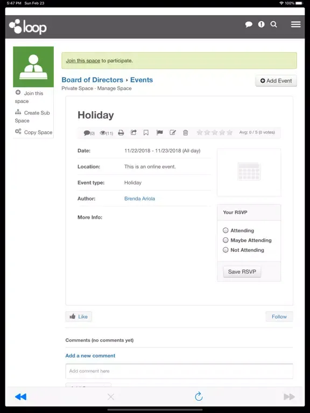Viewport: 310px width, 413px height.
Task: Select the Attending radio button
Action: click(226, 231)
